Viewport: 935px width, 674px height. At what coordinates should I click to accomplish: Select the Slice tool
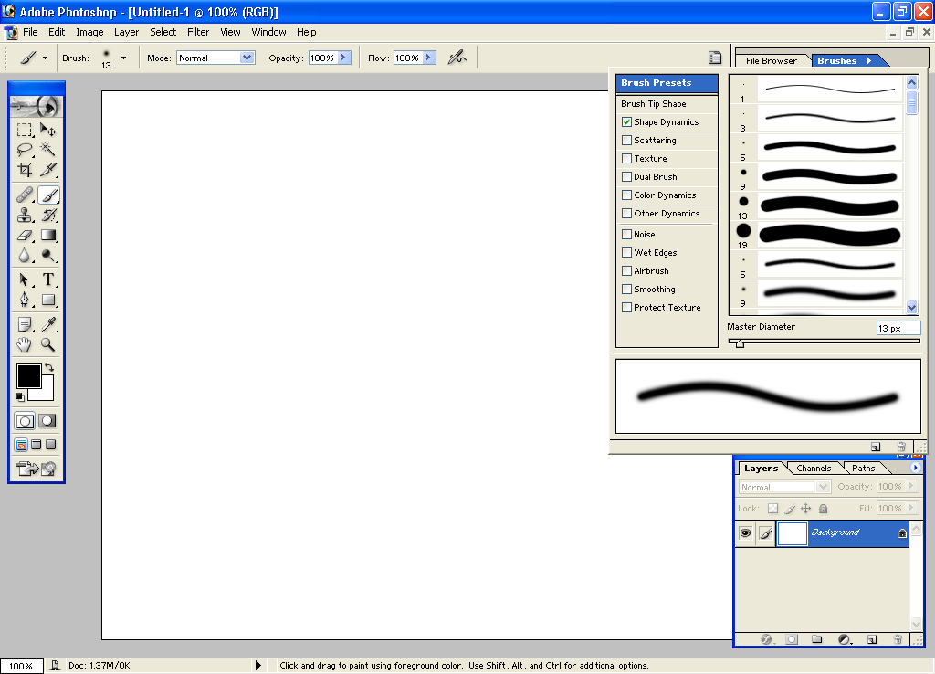coord(48,169)
